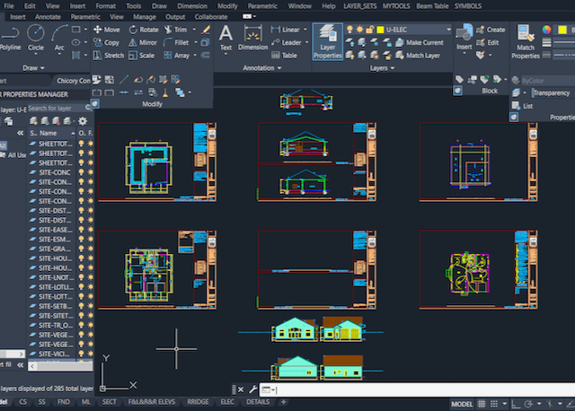Open the Annotate ribbon tab
Viewport: 575px width, 411px height.
coord(48,16)
